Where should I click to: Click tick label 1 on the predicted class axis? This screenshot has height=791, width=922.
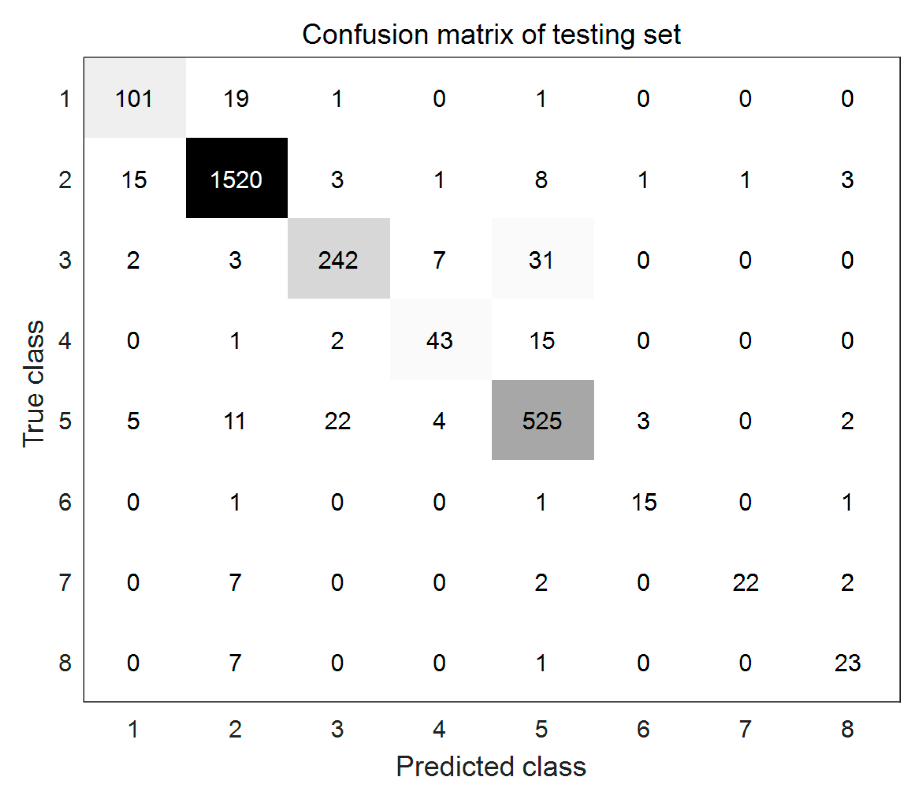[x=133, y=729]
